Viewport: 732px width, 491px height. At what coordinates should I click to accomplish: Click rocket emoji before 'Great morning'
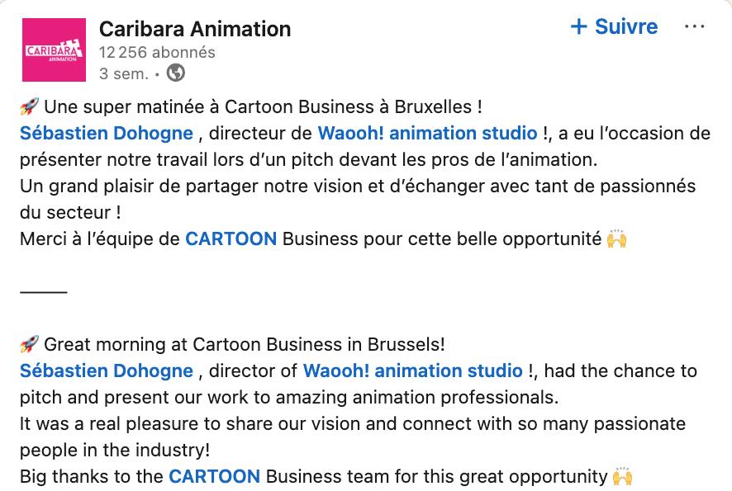coord(29,344)
